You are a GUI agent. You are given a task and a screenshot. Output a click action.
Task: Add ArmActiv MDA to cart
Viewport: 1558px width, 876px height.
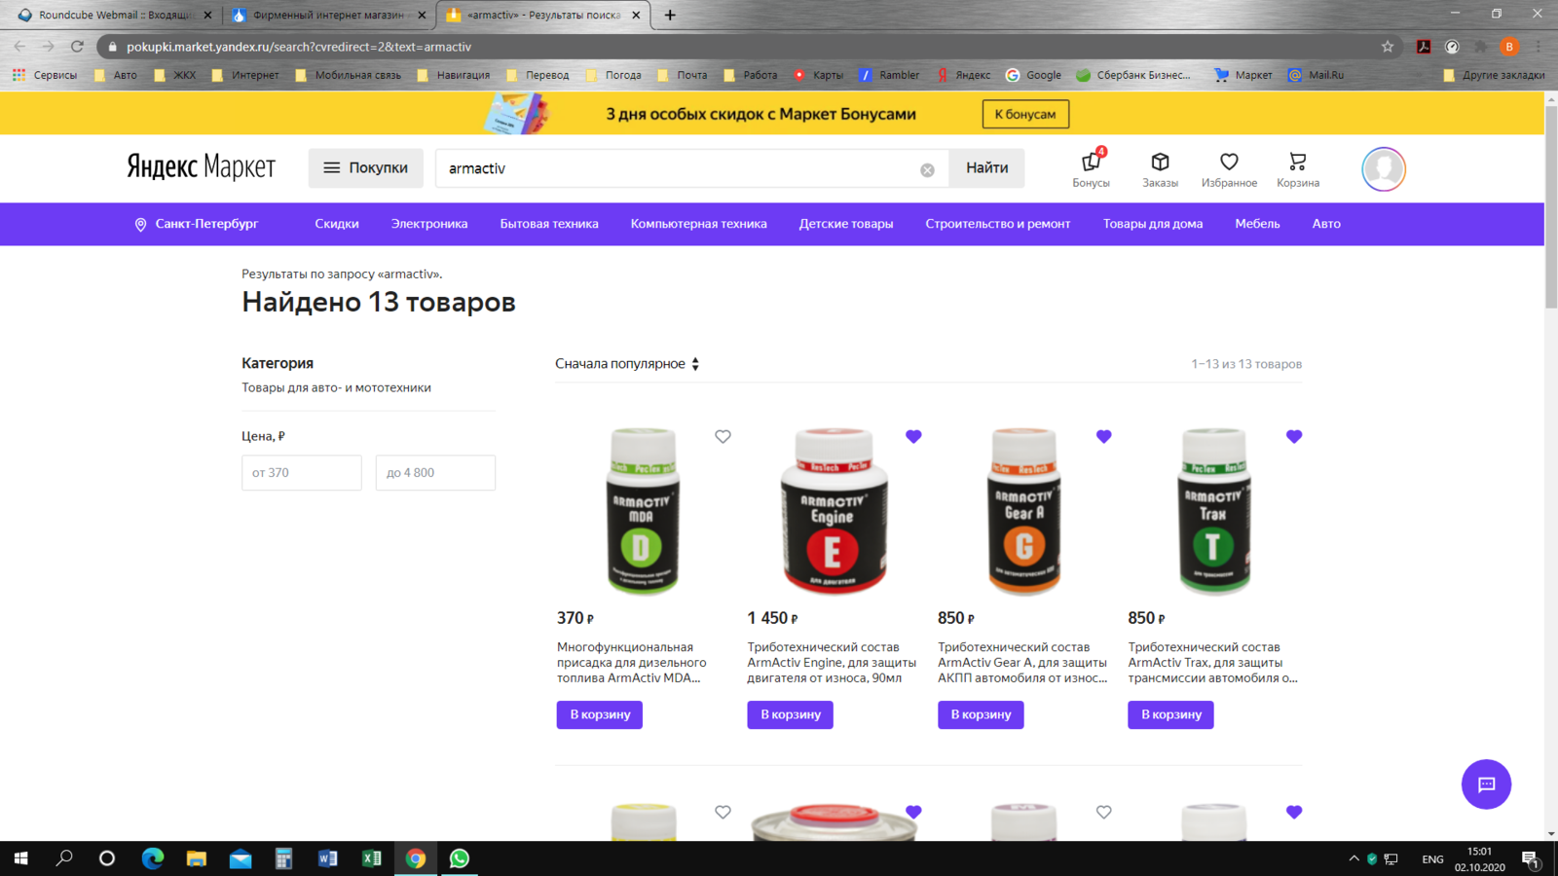600,714
